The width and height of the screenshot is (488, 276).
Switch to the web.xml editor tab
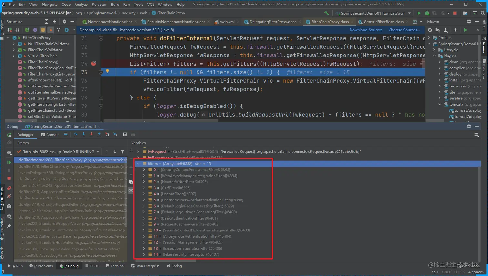(227, 22)
